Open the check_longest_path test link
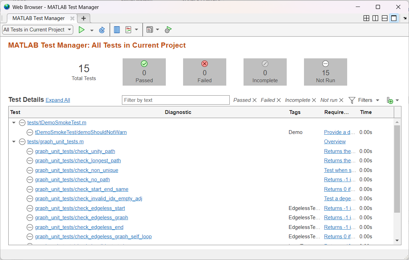This screenshot has height=260, width=409. tap(78, 161)
